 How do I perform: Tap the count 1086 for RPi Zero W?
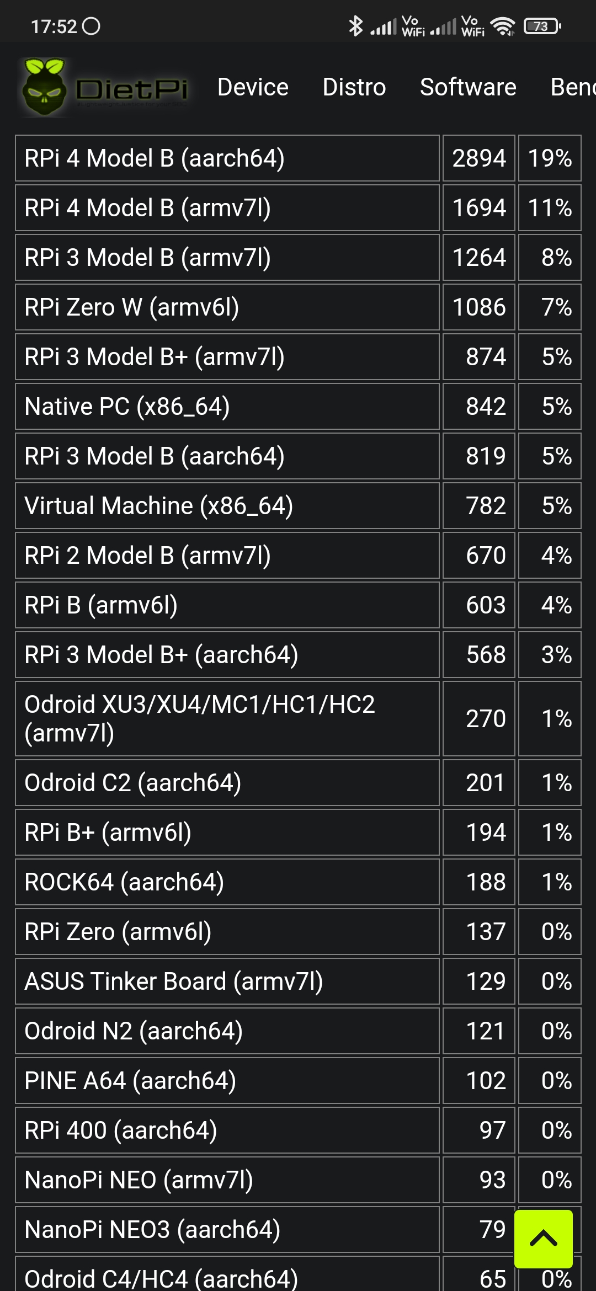point(479,307)
